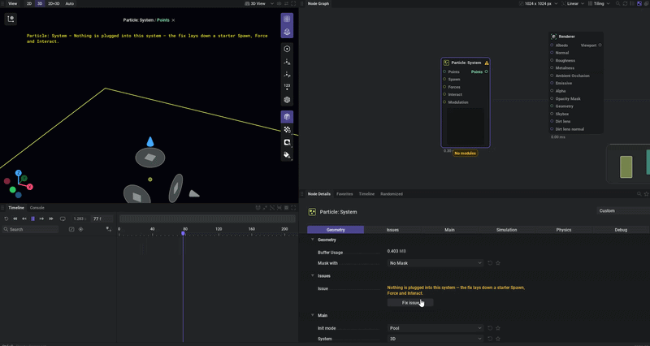Viewport: 650px width, 346px height.
Task: Click the Renderer node icon
Action: click(x=553, y=37)
